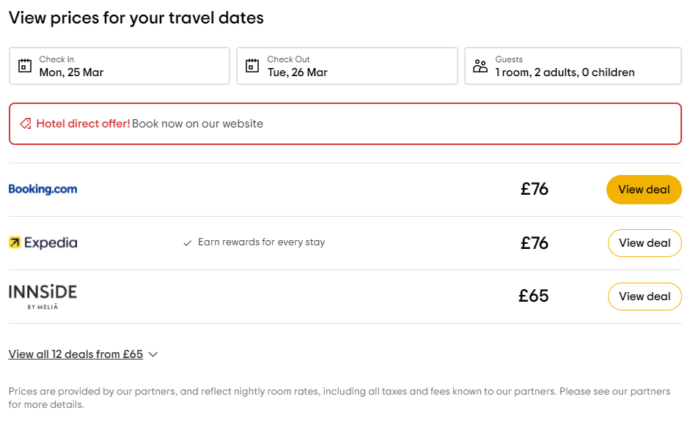Click the Hotel direct offer banner
The image size is (693, 421).
click(345, 124)
